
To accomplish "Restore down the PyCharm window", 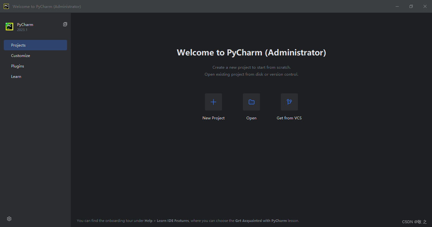I will (411, 6).
